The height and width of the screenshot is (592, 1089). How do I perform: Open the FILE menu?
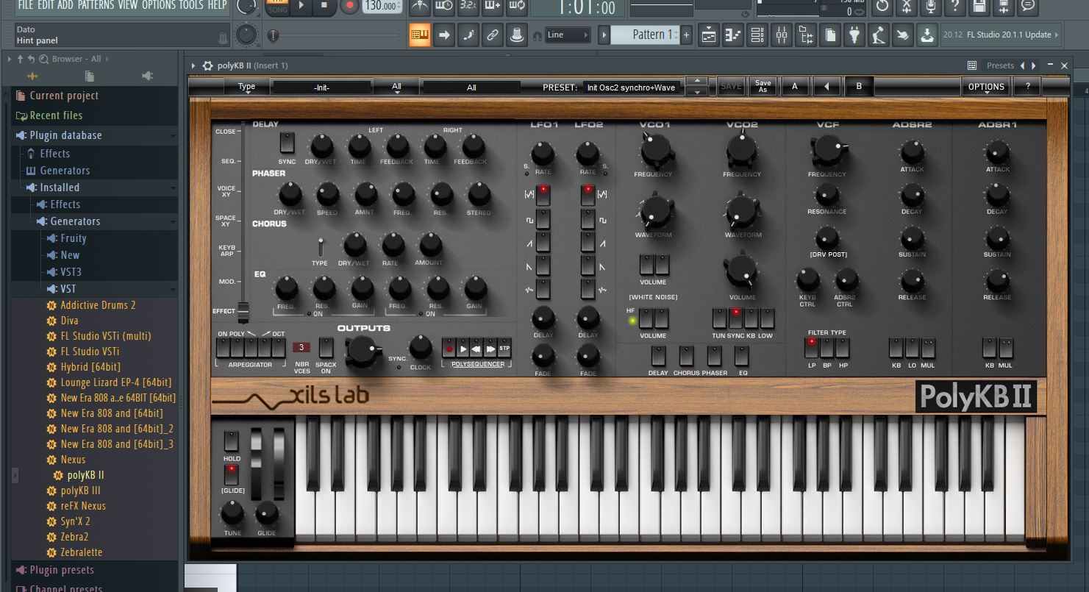26,5
